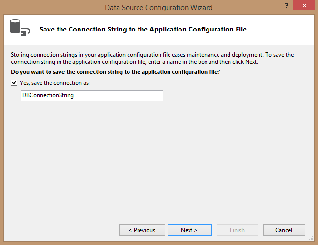Untick the save connection checkbox

coord(14,83)
